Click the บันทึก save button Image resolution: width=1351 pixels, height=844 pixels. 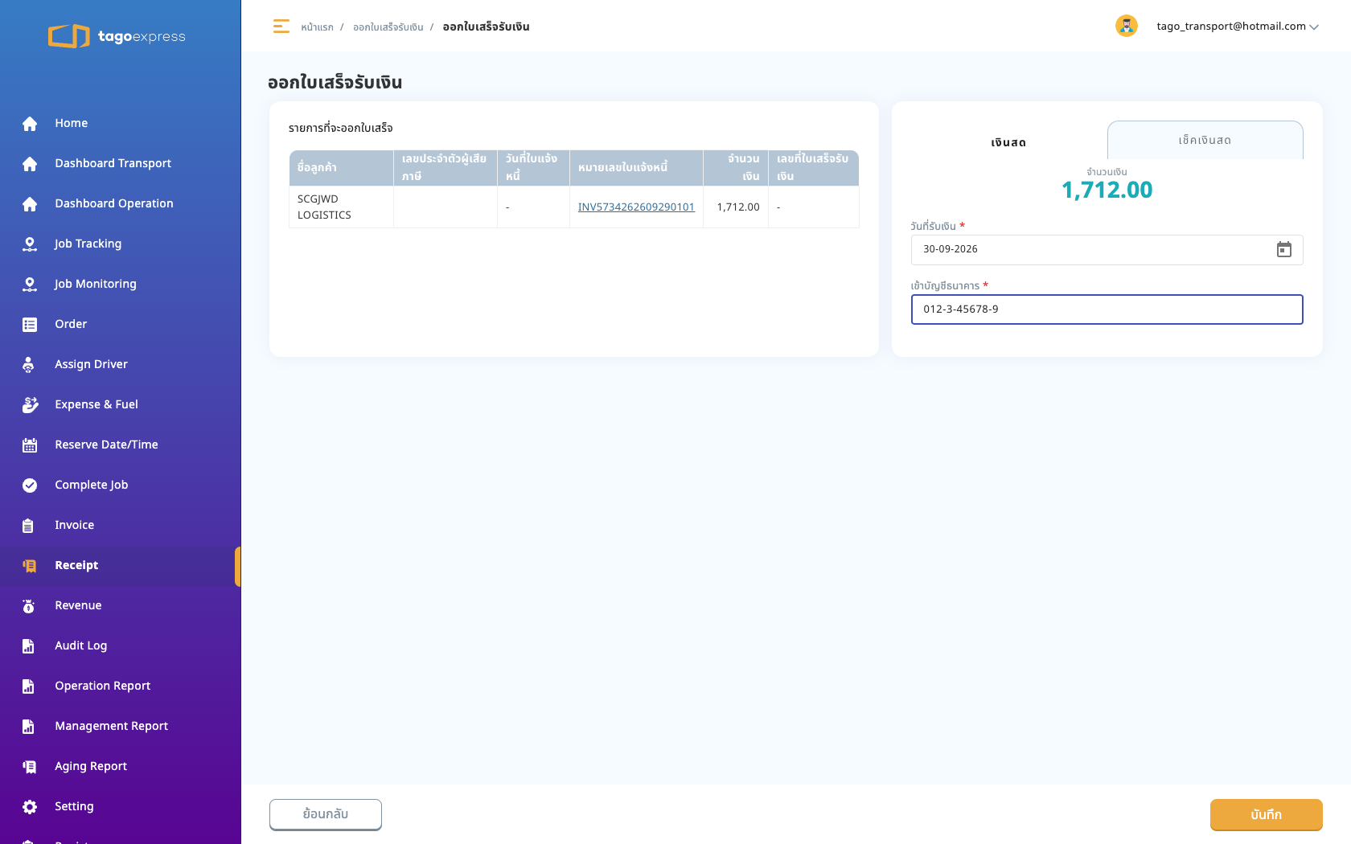click(1266, 814)
